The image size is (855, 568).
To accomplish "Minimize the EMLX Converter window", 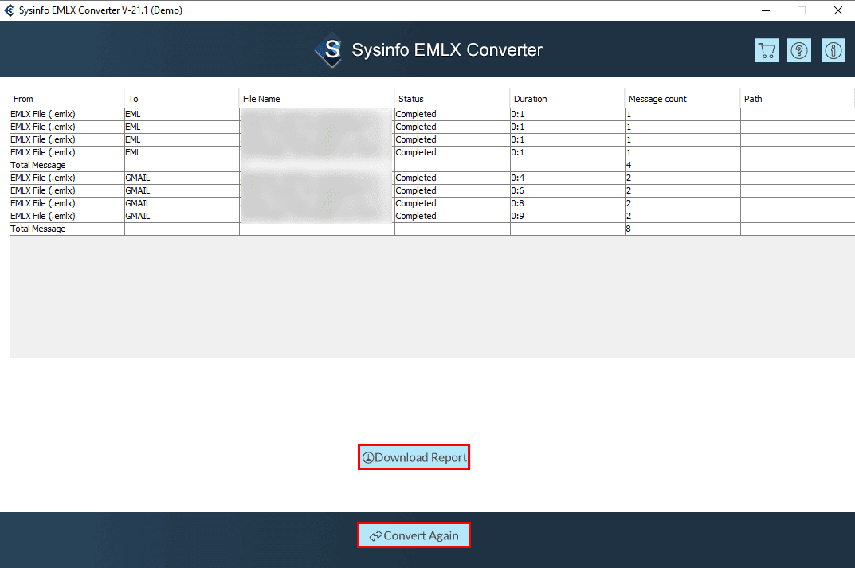I will [x=766, y=10].
